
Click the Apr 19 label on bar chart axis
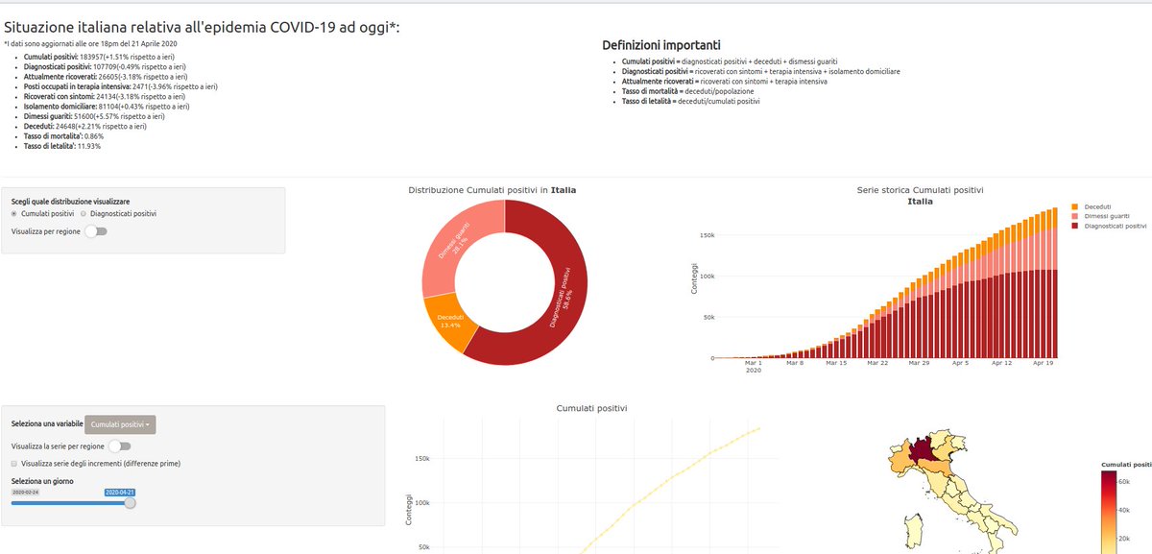(1043, 364)
